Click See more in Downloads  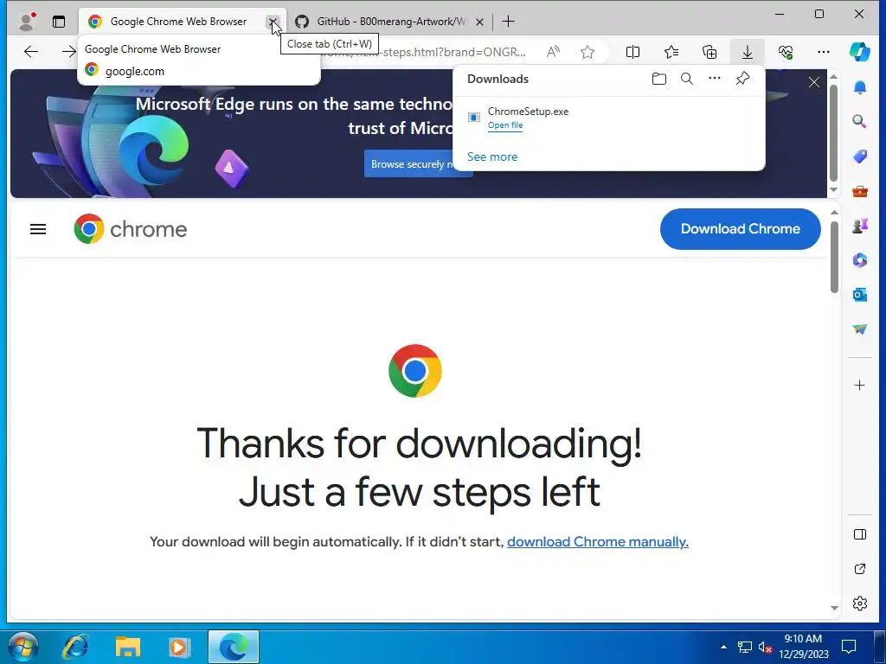tap(492, 157)
